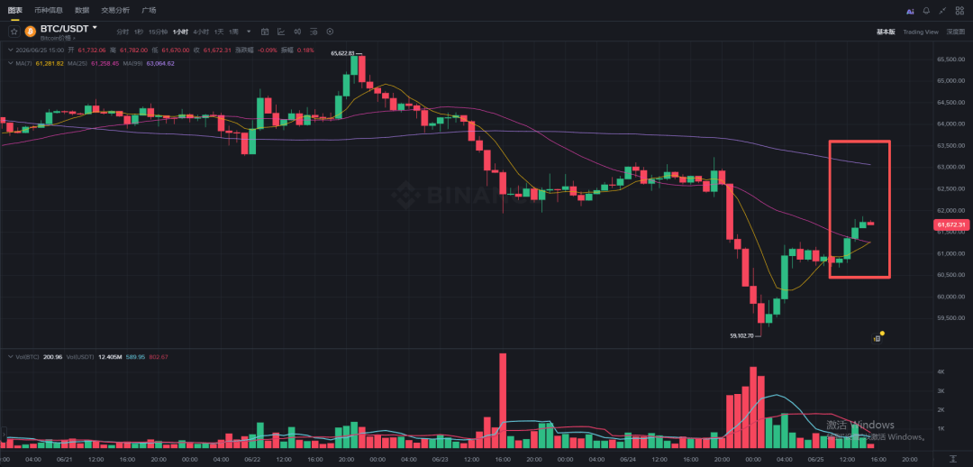973x467 pixels.
Task: Open the AI assistant icon
Action: pyautogui.click(x=910, y=11)
